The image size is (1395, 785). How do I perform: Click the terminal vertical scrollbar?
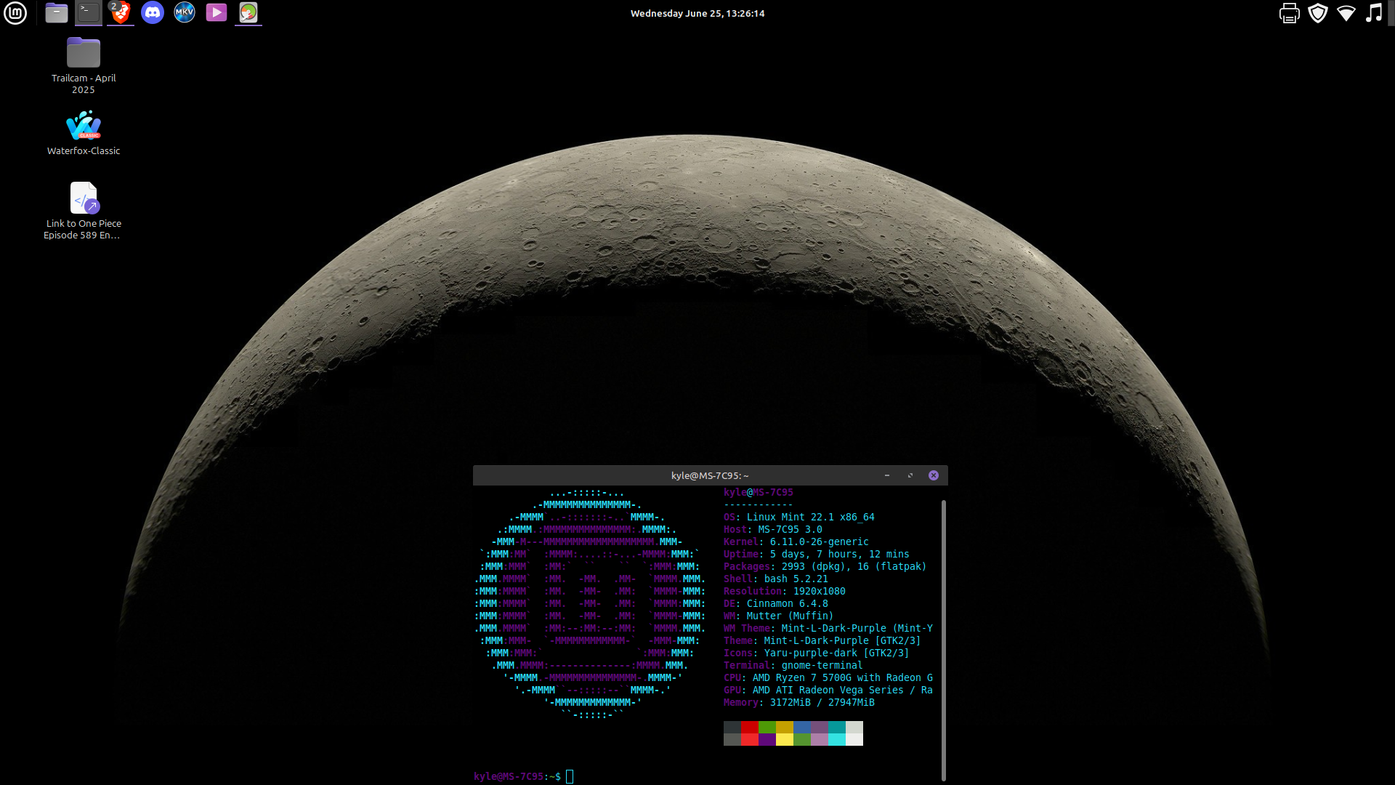943,640
